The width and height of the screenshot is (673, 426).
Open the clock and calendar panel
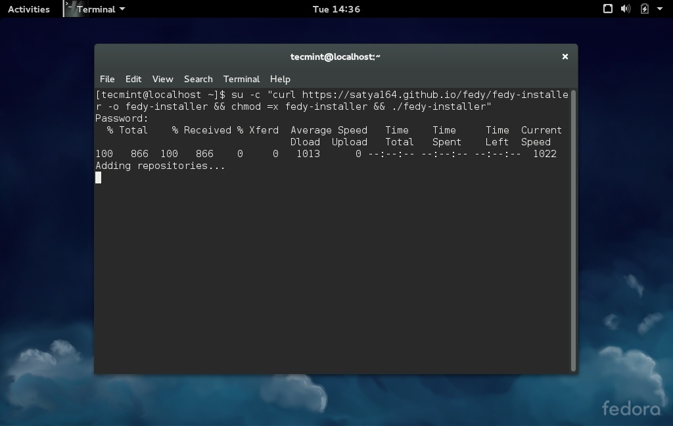tap(336, 9)
